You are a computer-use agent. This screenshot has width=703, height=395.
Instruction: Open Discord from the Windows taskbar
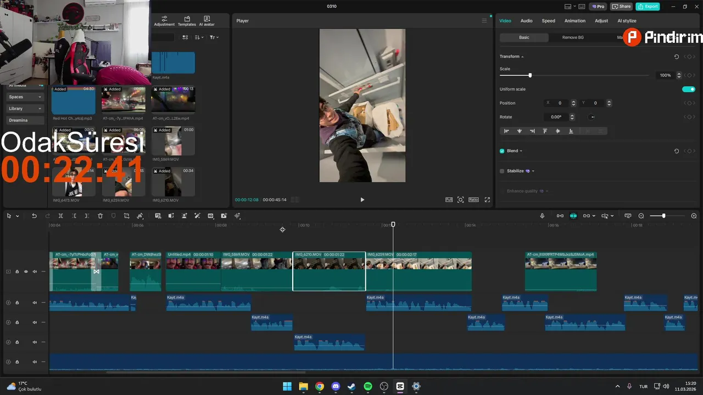pos(336,387)
